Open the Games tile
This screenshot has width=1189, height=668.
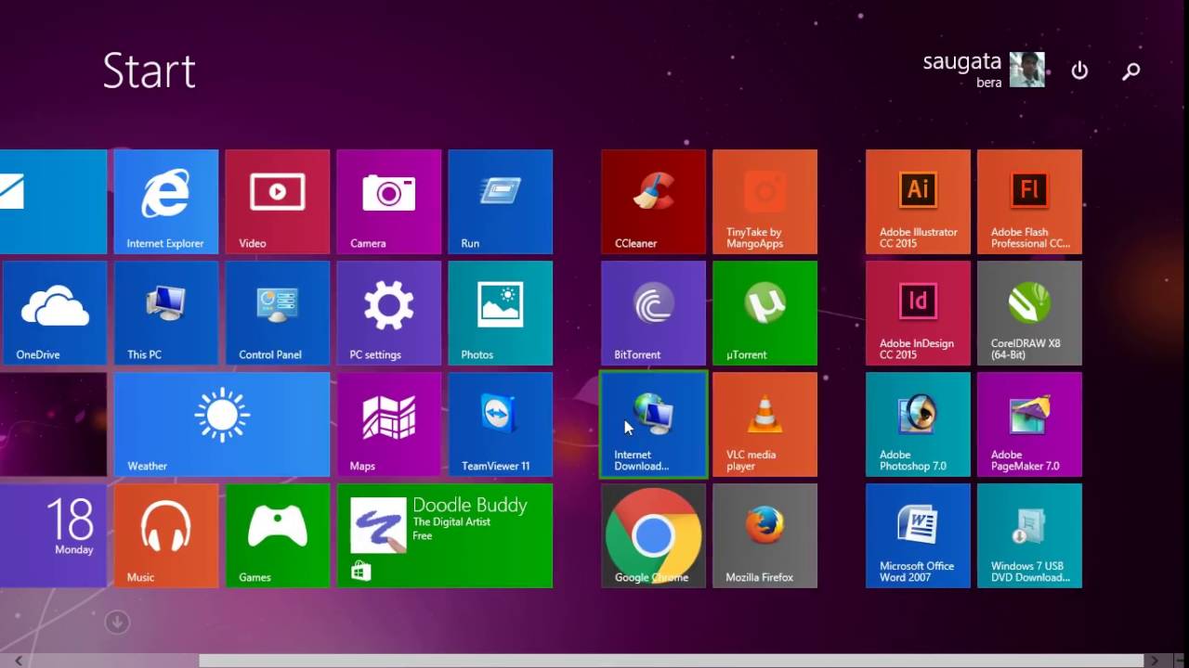(278, 535)
